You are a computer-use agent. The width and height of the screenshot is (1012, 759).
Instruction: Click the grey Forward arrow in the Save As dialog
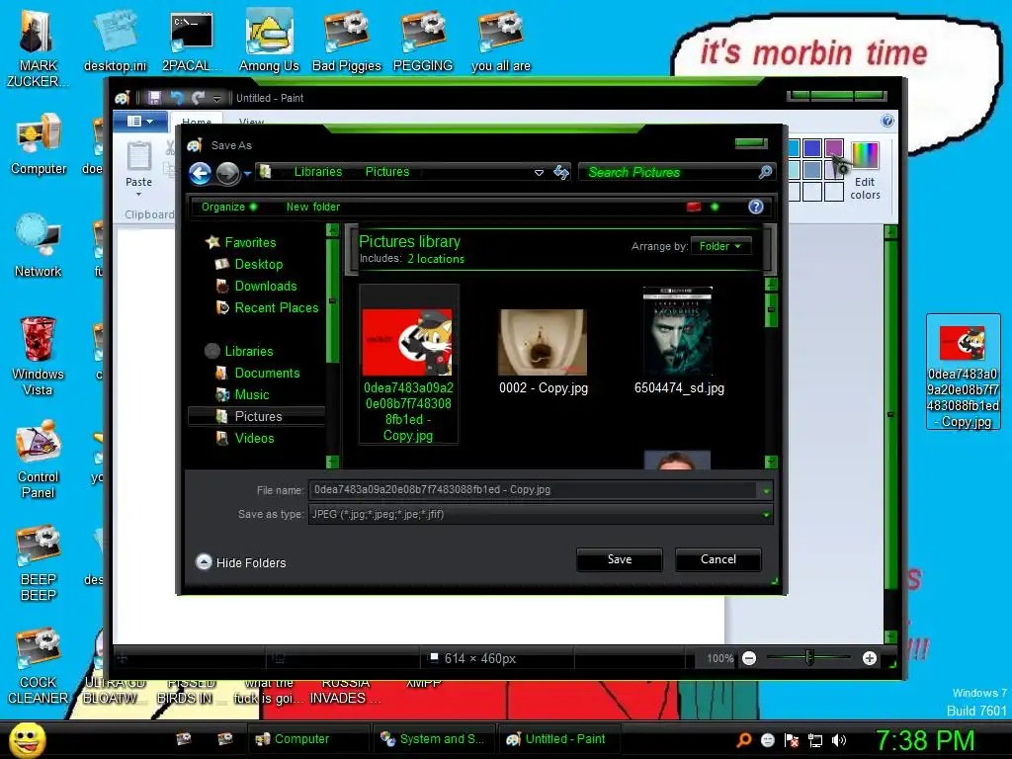pos(228,173)
